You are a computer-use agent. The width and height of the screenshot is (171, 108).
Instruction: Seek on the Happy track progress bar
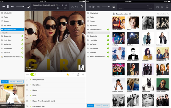pos(50,8)
